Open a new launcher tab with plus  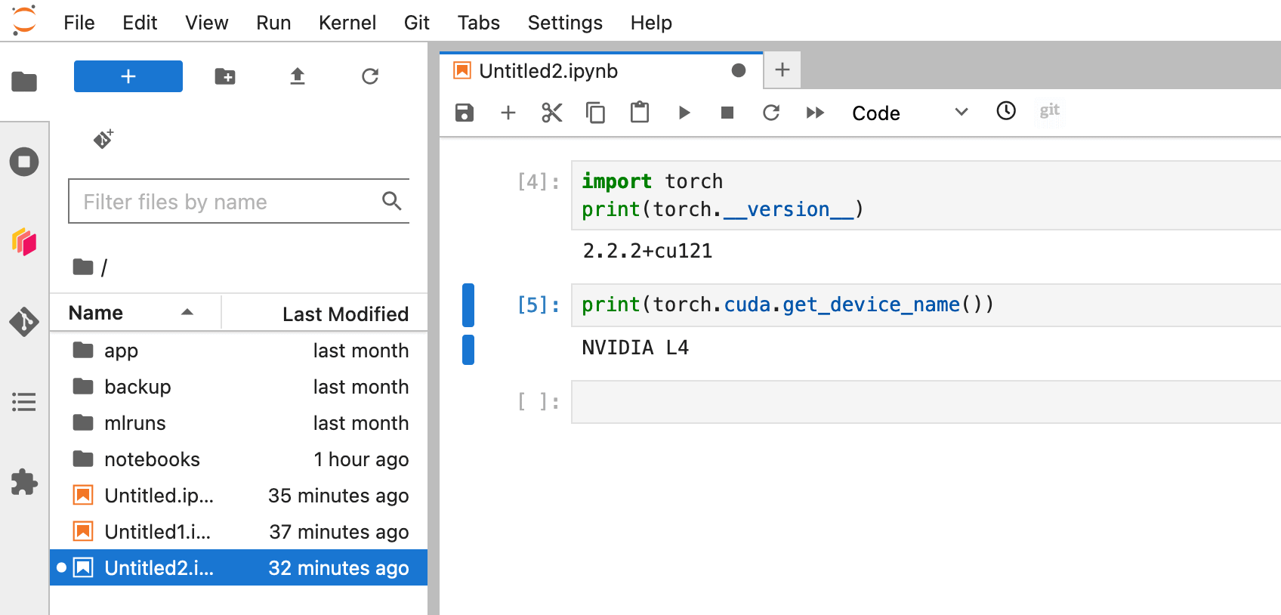782,70
